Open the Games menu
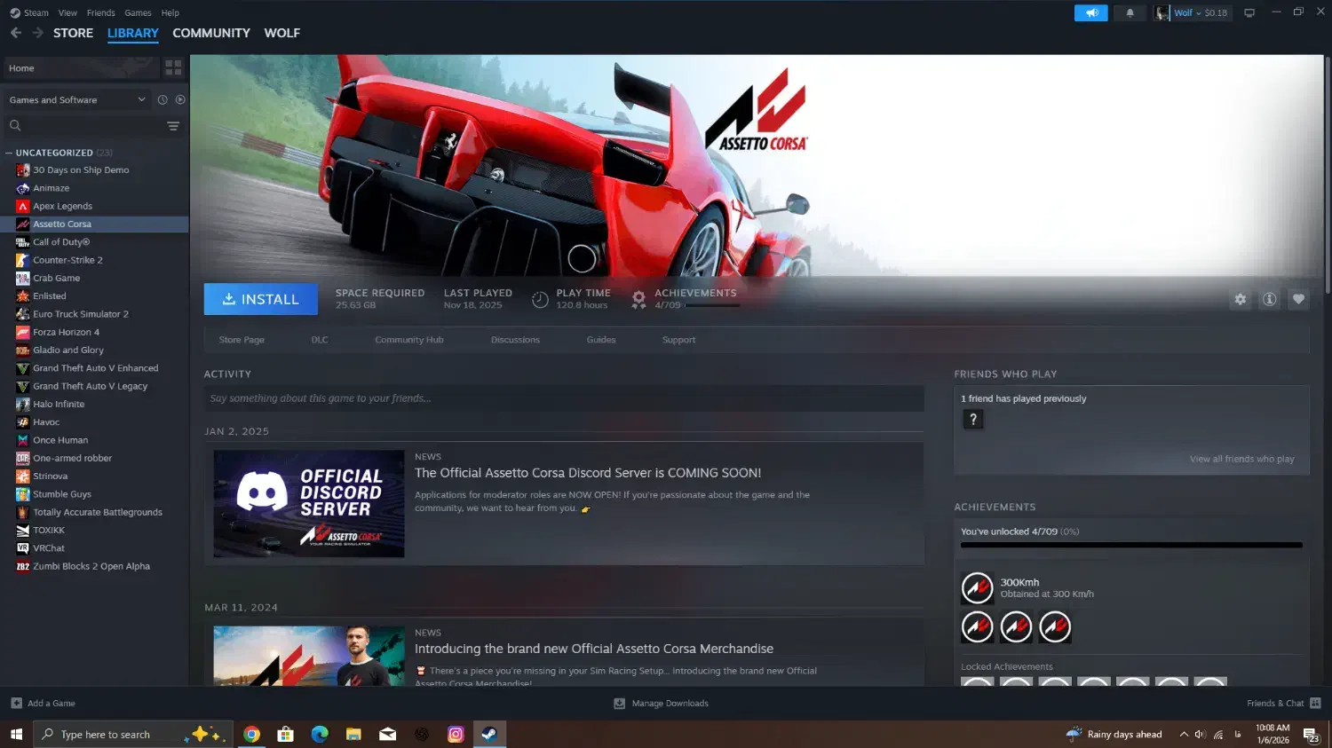The width and height of the screenshot is (1332, 748). [x=138, y=13]
